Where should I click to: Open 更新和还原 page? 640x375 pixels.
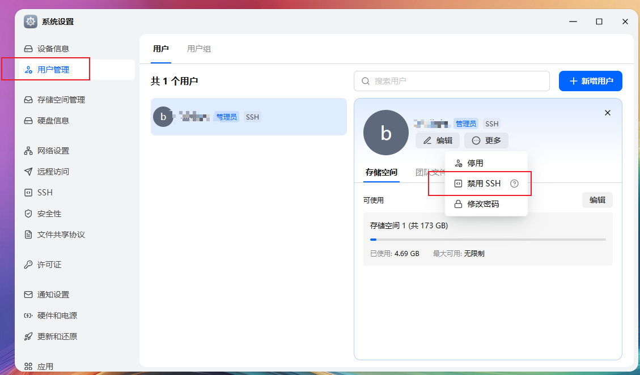(x=50, y=336)
